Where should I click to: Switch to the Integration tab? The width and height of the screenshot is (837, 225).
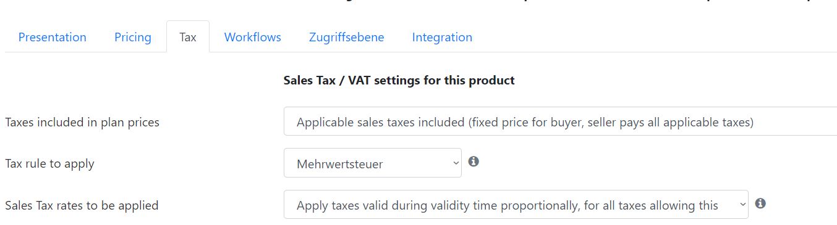pyautogui.click(x=442, y=37)
